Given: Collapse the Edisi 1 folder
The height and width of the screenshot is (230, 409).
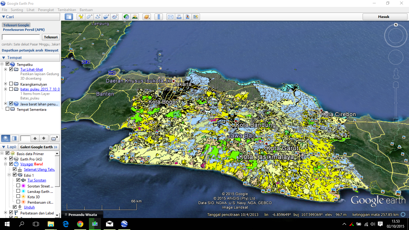Looking at the screenshot, I should 9,175.
